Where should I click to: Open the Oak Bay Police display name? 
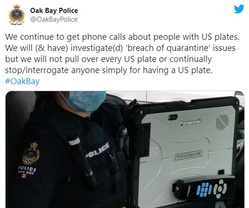pyautogui.click(x=54, y=10)
